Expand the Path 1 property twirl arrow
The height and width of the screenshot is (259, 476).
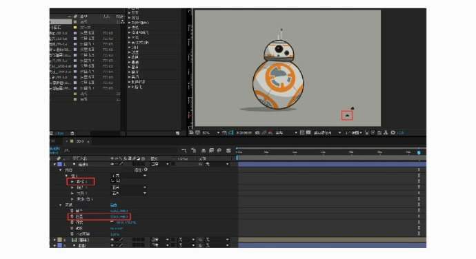(x=72, y=181)
